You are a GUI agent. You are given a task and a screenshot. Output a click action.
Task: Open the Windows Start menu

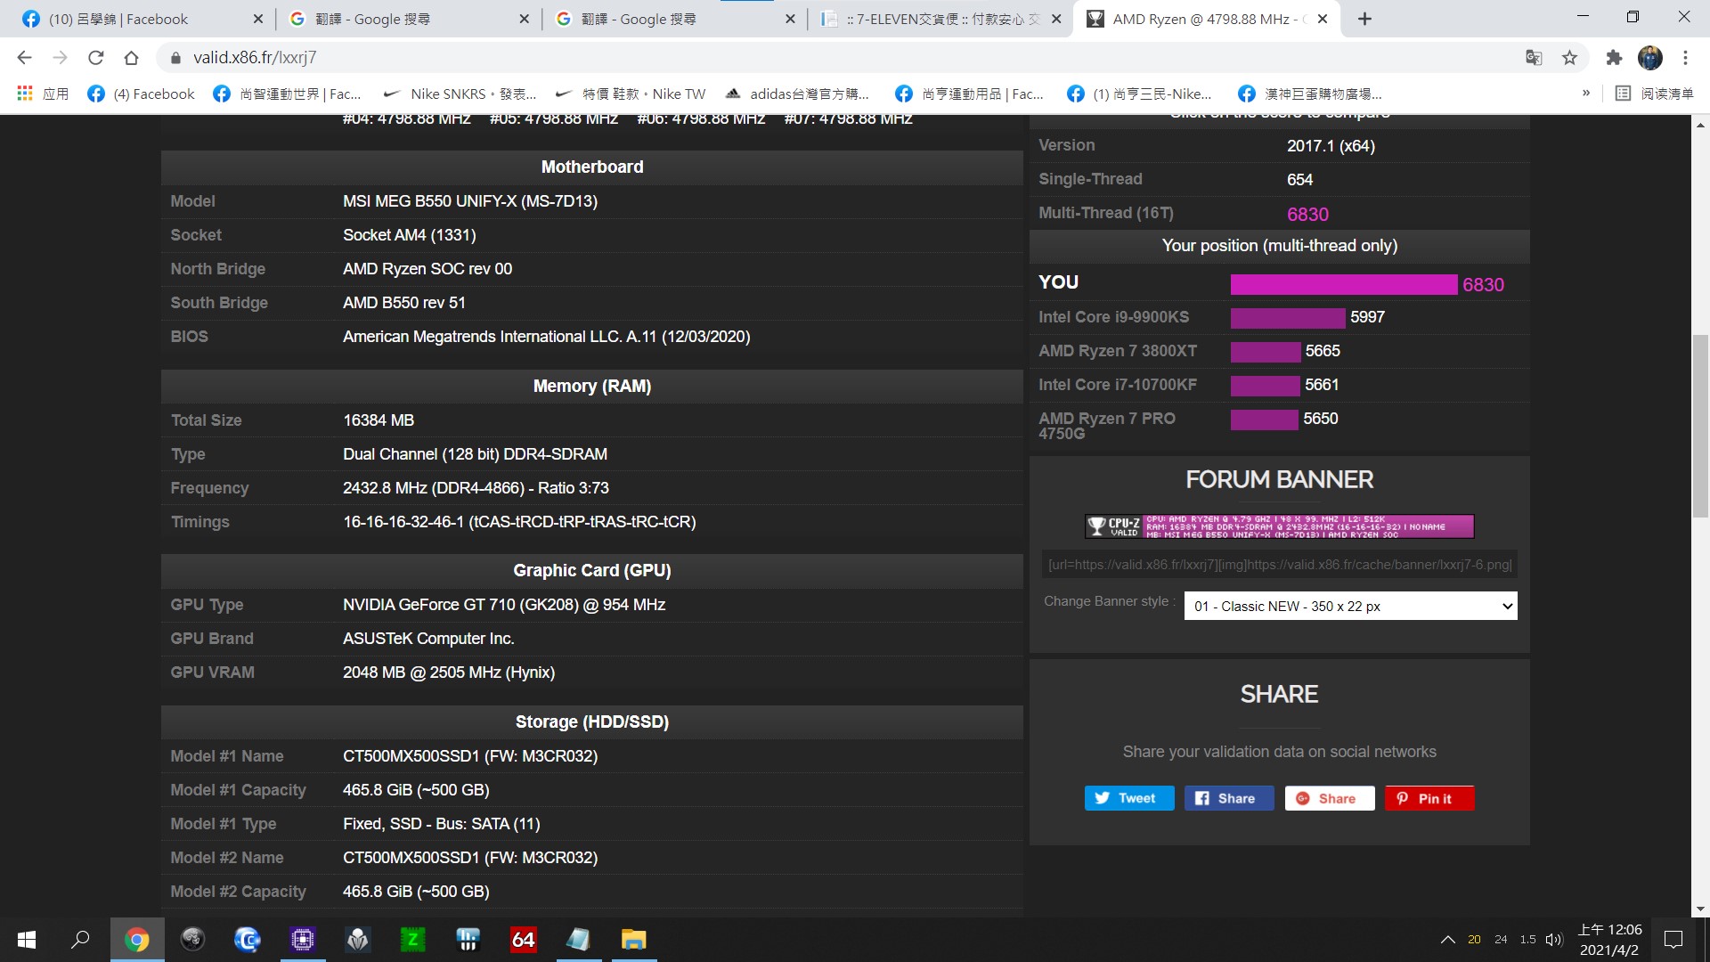point(27,940)
